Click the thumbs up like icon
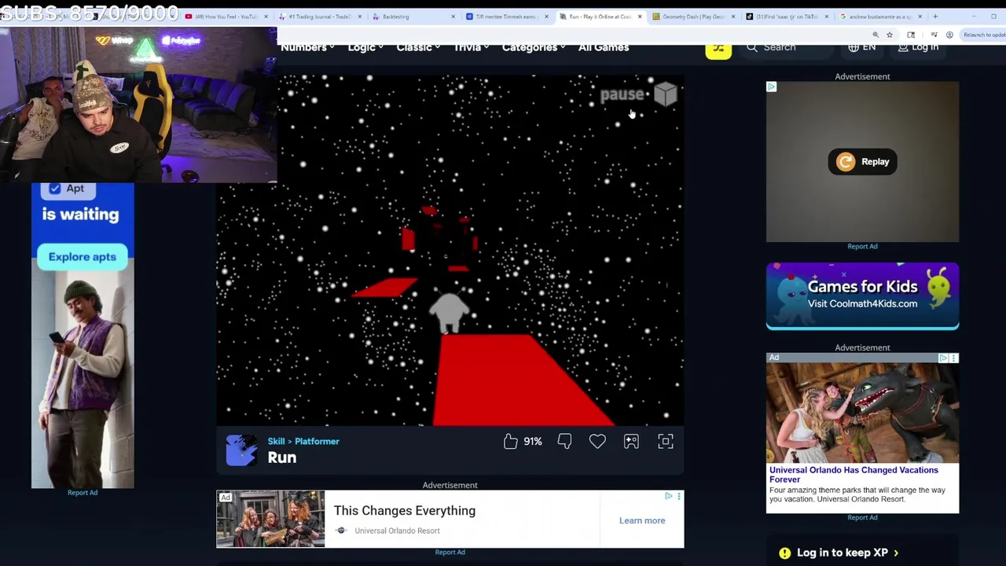The height and width of the screenshot is (566, 1006). pyautogui.click(x=511, y=442)
